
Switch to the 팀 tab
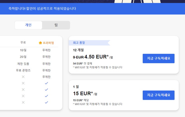coord(56,25)
